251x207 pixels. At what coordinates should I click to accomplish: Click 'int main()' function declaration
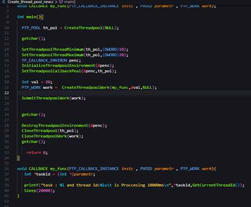pyautogui.click(x=29, y=17)
